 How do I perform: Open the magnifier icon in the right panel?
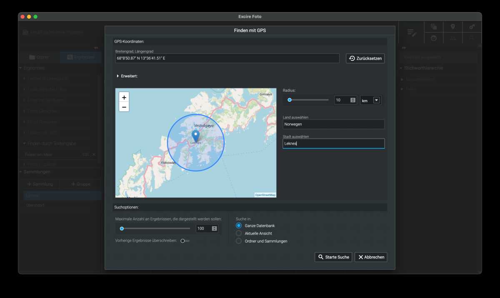(x=472, y=38)
